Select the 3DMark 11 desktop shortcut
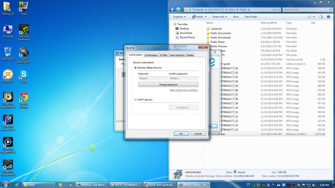 pyautogui.click(x=8, y=76)
